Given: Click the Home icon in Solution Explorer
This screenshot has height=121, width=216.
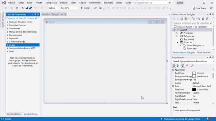Looking at the screenshot, I should click(182, 19).
